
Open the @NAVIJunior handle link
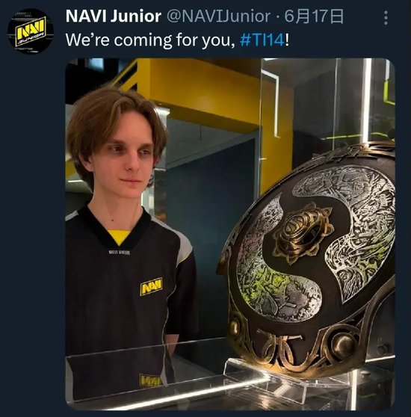tap(218, 16)
